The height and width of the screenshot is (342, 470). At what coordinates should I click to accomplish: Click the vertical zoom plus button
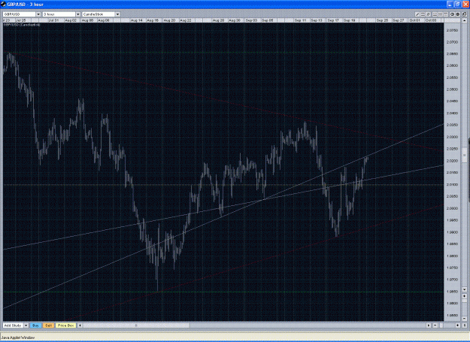pyautogui.click(x=464, y=296)
